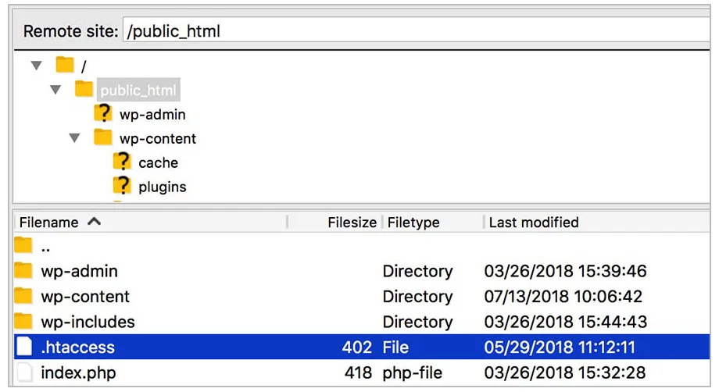This screenshot has height=392, width=719.
Task: Click the 402 filesize of .htaccess
Action: (x=357, y=347)
